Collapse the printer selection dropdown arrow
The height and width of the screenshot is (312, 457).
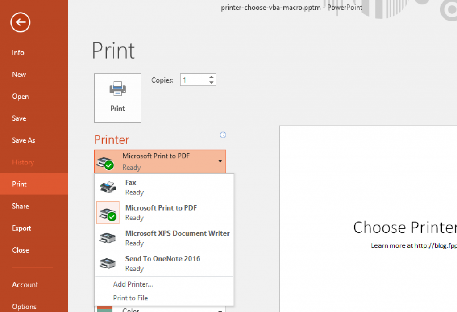[x=220, y=161]
